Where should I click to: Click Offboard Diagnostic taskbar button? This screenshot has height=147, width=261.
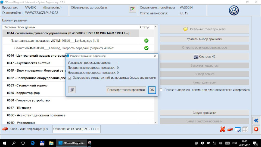point(72,143)
